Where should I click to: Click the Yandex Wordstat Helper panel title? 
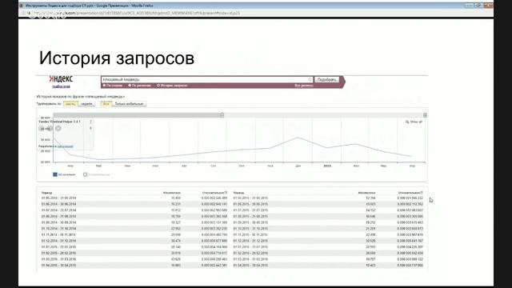coord(59,122)
